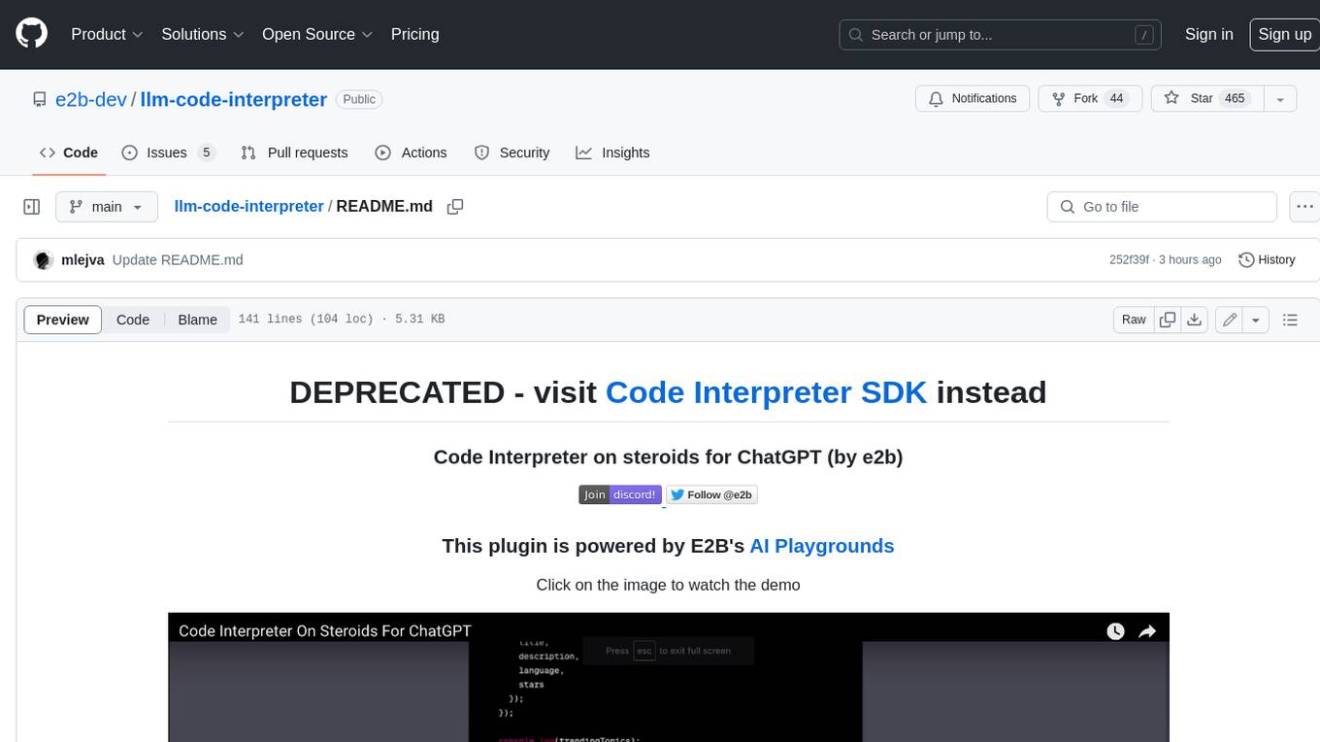Click the Go to file input
The image size is (1320, 742).
[1162, 207]
